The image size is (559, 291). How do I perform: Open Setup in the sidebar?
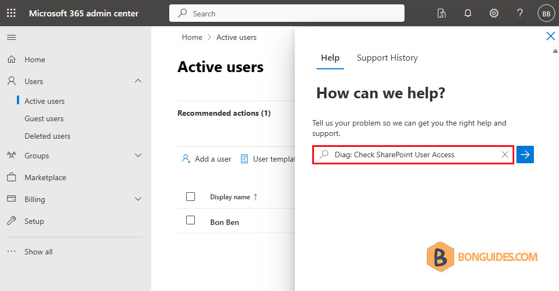point(34,221)
